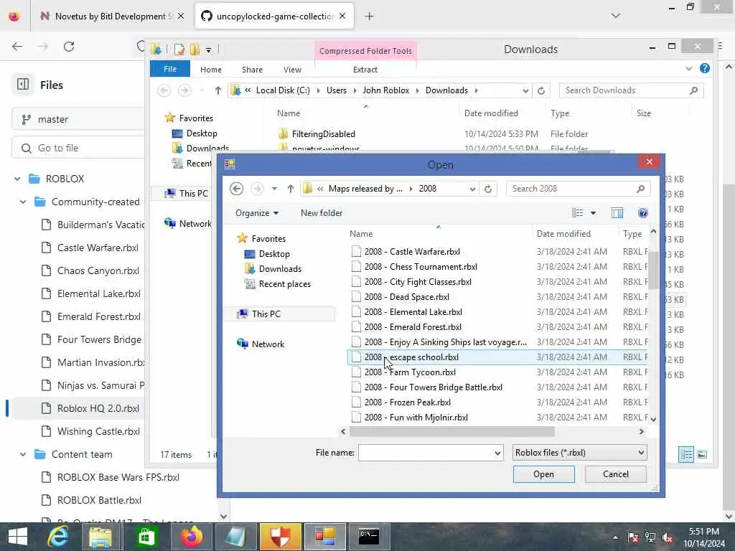Click the Back arrow in Open dialog

click(236, 189)
